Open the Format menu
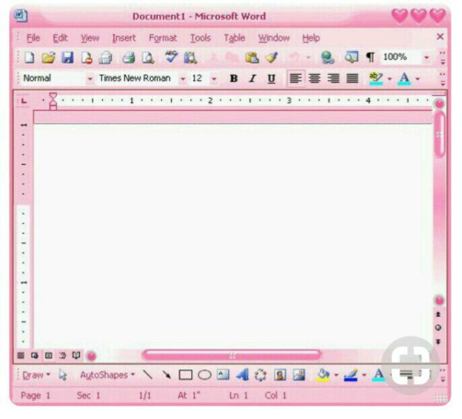This screenshot has height=419, width=462. pos(163,38)
